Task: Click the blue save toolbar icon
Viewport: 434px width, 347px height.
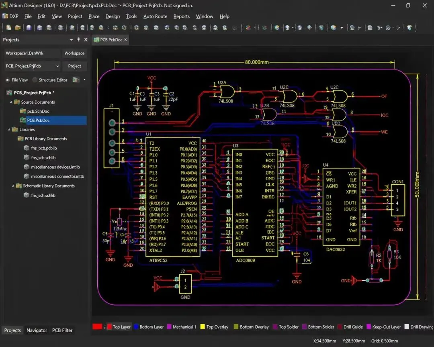Action: pos(29,27)
